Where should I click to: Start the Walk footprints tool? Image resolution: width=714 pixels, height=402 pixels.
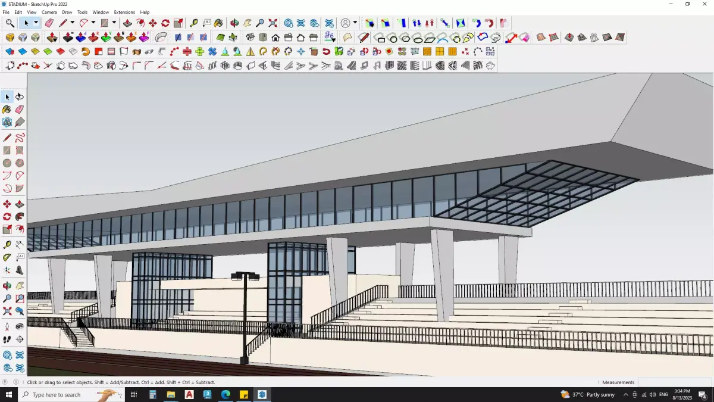7,339
